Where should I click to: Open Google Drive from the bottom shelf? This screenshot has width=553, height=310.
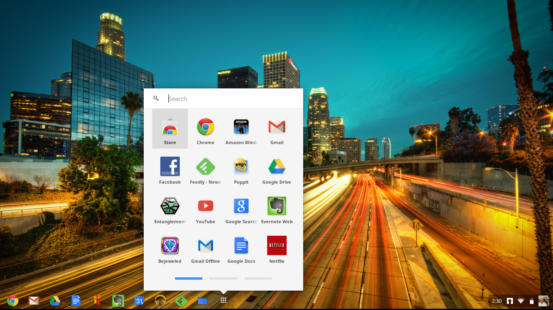tap(55, 301)
